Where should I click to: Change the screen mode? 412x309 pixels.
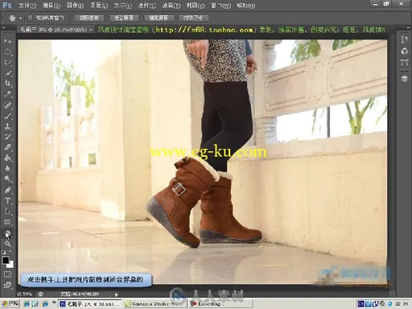[7, 285]
